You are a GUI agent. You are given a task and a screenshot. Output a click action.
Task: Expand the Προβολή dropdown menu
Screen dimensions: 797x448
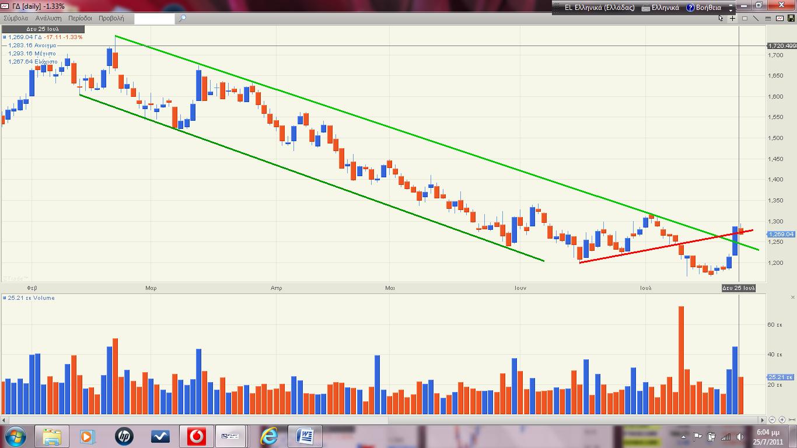click(111, 18)
